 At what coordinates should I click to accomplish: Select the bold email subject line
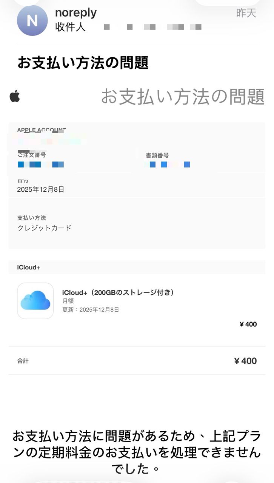tap(83, 63)
